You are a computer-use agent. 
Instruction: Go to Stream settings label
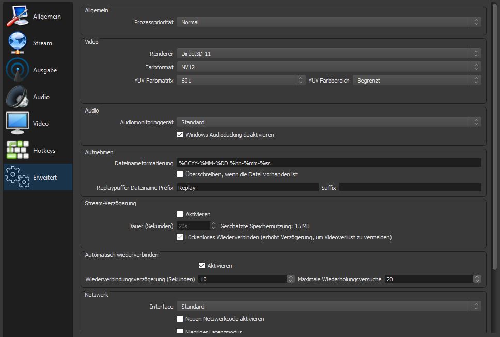pos(42,43)
